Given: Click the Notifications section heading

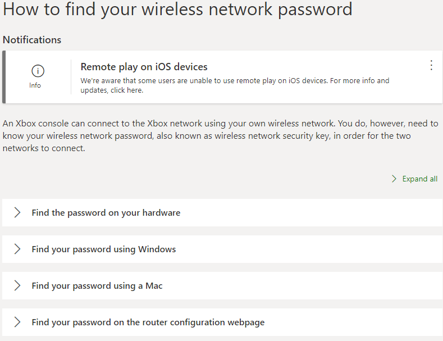Looking at the screenshot, I should (x=32, y=40).
